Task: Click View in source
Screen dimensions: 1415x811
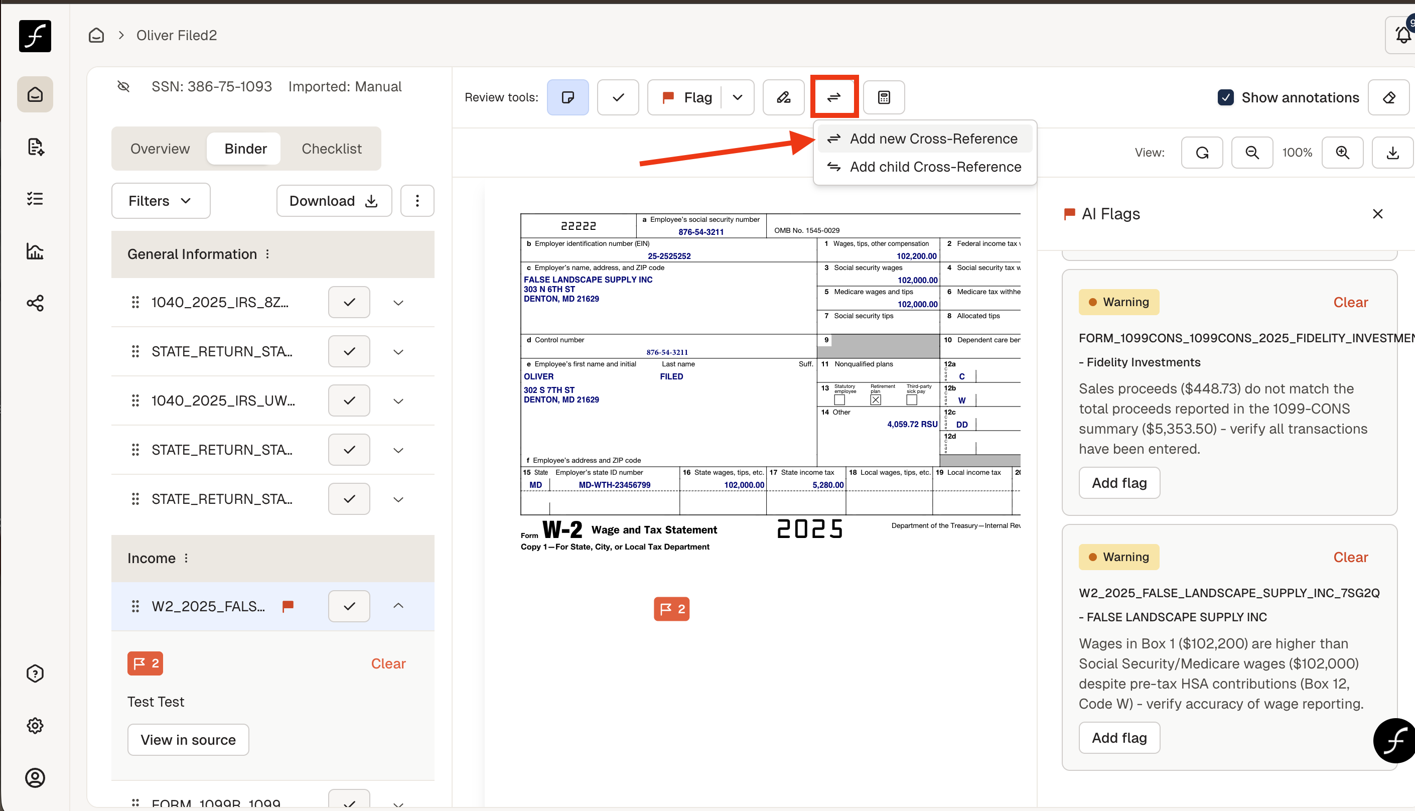Action: coord(188,740)
